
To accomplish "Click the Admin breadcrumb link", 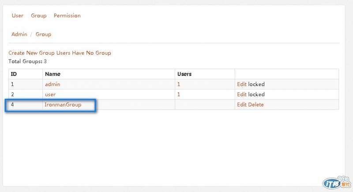I will pyautogui.click(x=19, y=34).
